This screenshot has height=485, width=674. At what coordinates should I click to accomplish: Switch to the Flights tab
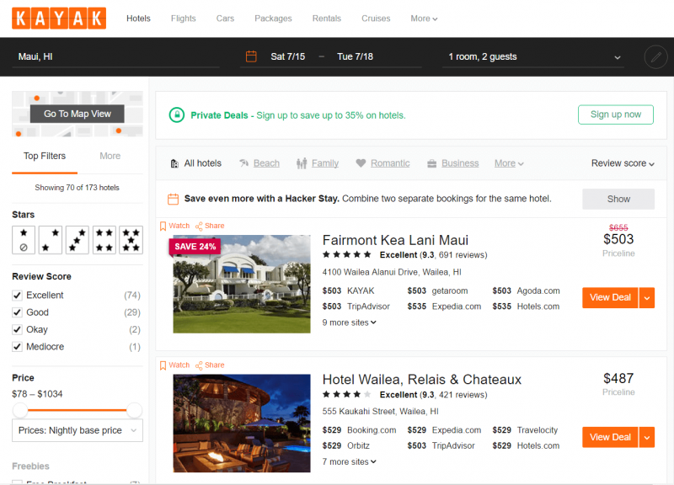(x=183, y=18)
